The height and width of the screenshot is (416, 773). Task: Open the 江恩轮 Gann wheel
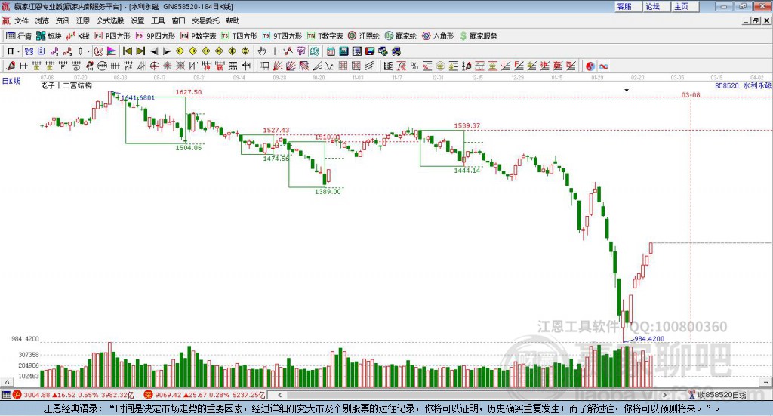(x=364, y=36)
